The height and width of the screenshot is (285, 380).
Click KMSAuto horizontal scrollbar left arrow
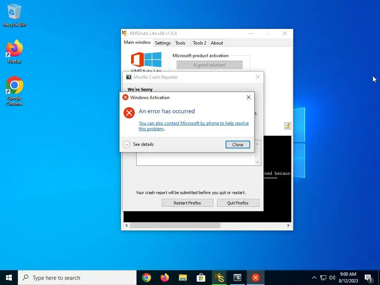point(127,225)
